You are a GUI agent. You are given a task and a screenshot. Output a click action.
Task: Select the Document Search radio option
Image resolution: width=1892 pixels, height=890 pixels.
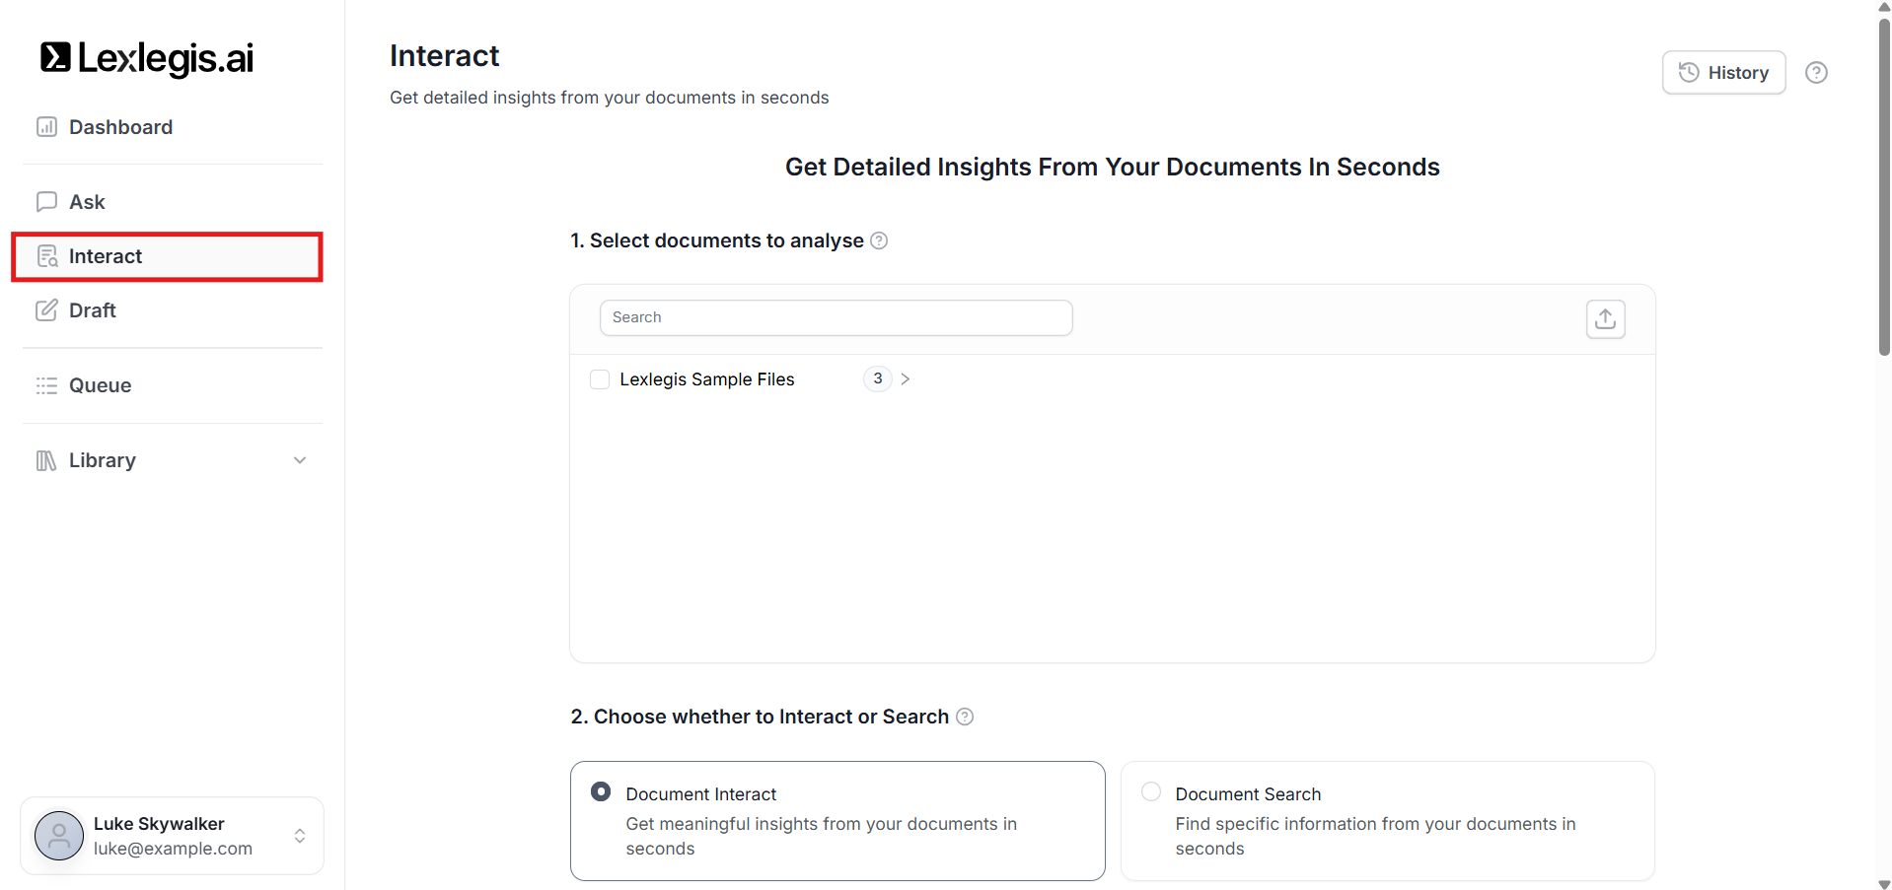coord(1150,792)
